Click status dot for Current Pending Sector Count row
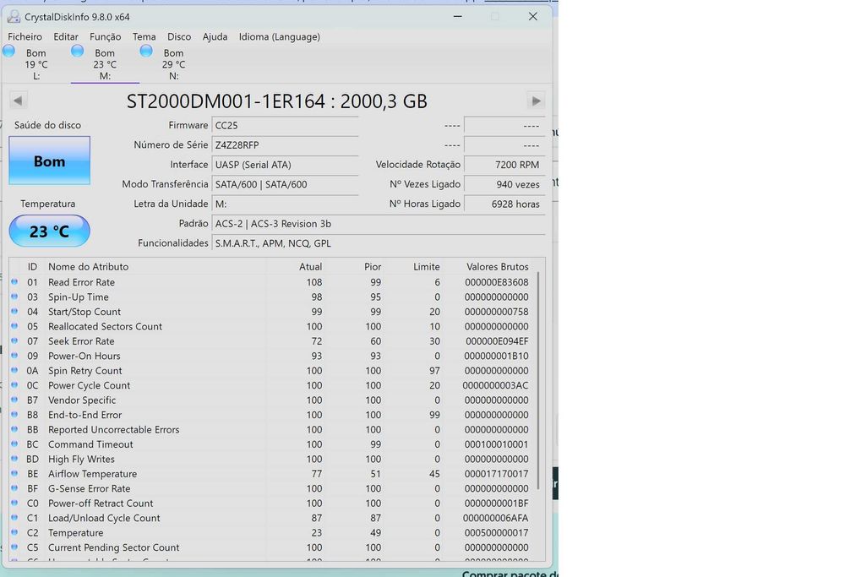Screen dimensions: 845x577 click(x=14, y=547)
